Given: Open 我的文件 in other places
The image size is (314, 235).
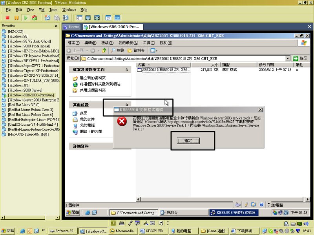Looking at the screenshot, I should coord(87,119).
